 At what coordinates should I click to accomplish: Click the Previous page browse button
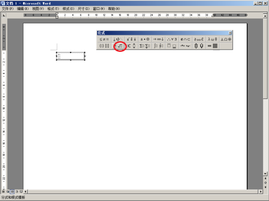[265, 178]
